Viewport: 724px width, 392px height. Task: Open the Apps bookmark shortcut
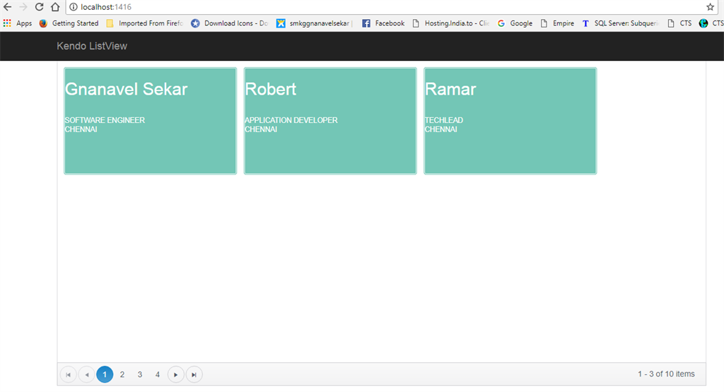[18, 23]
